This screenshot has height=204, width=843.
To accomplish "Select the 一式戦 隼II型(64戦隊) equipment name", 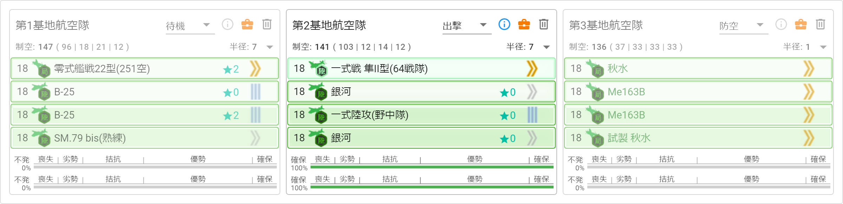I will pos(379,69).
